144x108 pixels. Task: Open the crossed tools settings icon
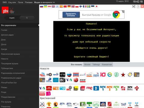(134, 7)
